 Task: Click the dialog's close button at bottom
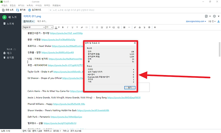click(x=130, y=88)
